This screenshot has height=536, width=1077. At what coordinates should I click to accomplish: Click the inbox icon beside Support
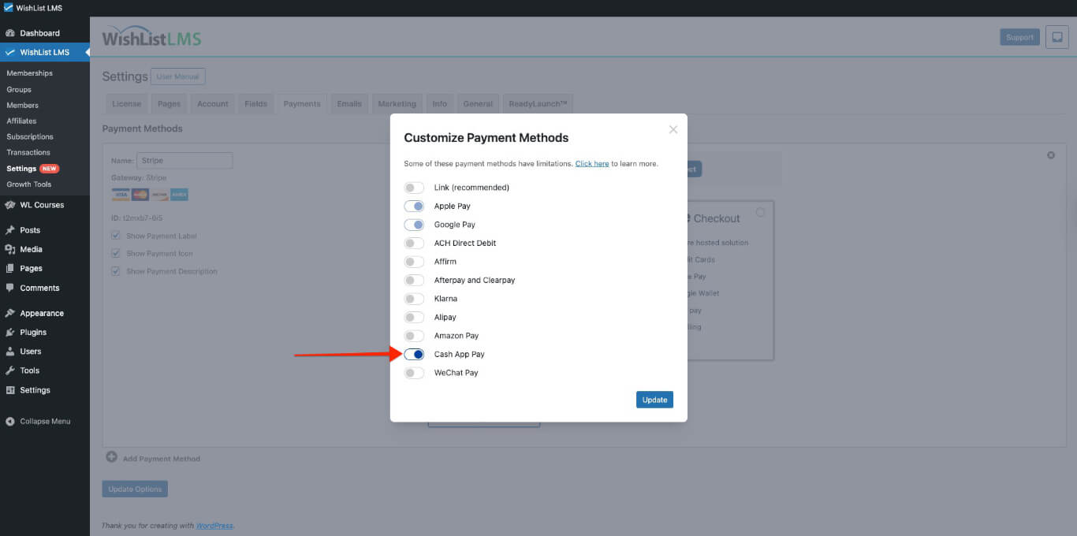click(x=1057, y=37)
